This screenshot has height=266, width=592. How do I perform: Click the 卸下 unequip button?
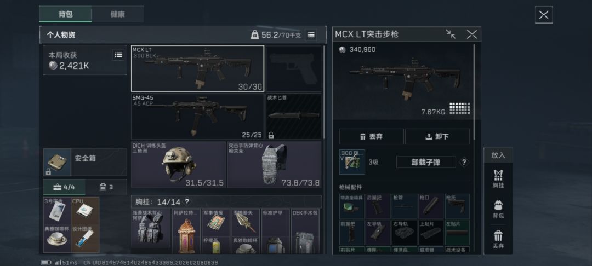click(x=437, y=136)
